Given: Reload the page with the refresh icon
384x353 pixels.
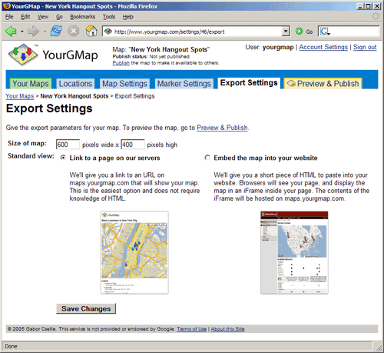Looking at the screenshot, I should [x=56, y=32].
